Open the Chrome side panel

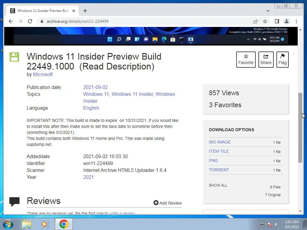[x=277, y=21]
